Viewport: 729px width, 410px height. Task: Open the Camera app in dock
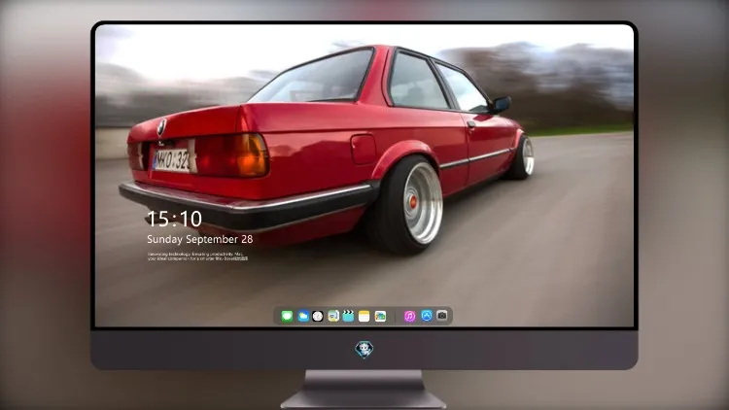coord(442,316)
